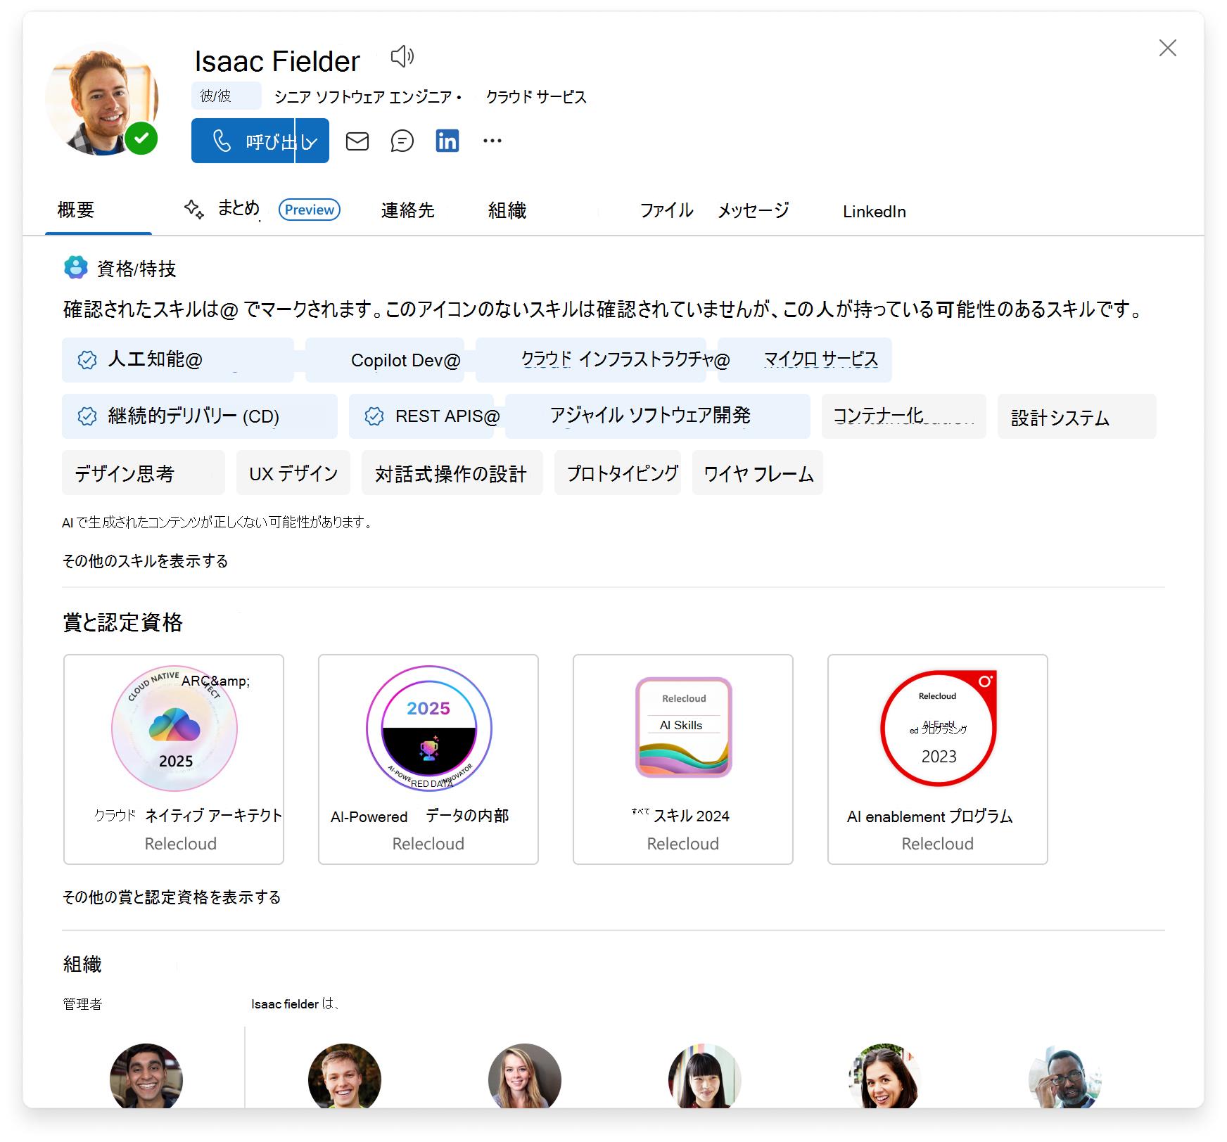The width and height of the screenshot is (1227, 1142).
Task: Expand その他の賞と認定資格を表示する link
Action: point(172,897)
